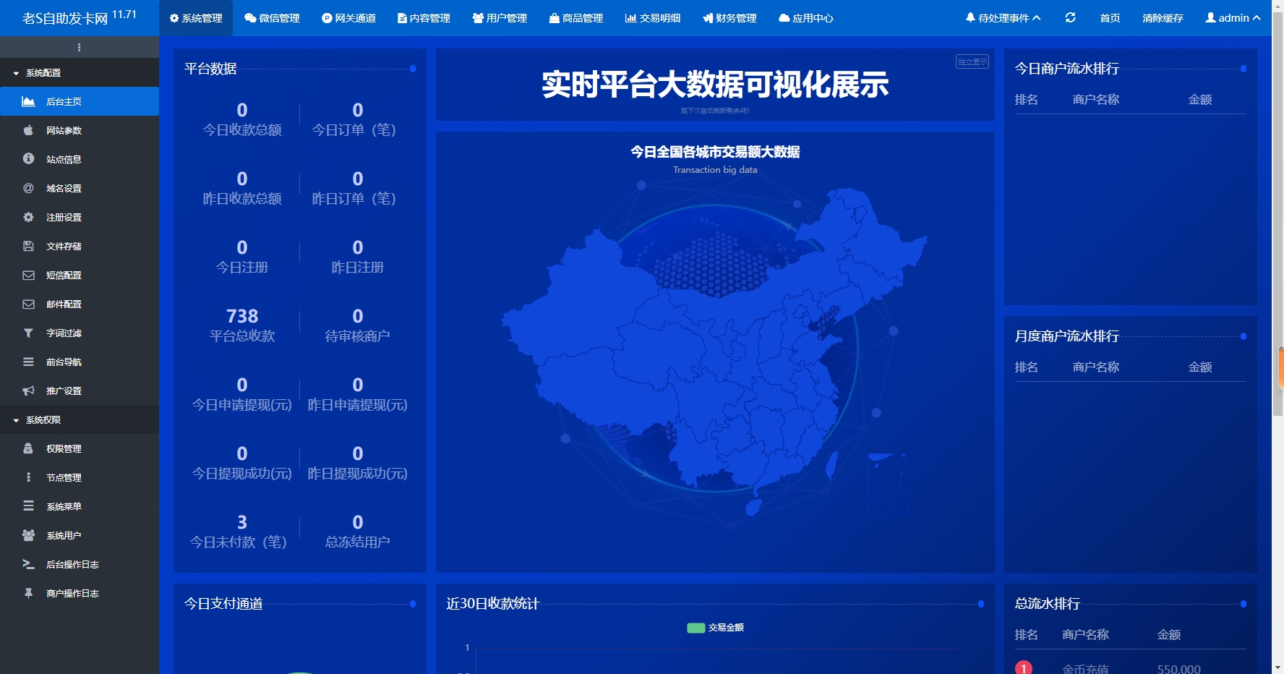1284x674 pixels.
Task: Click the 注册设置 gear icon
Action: click(28, 217)
